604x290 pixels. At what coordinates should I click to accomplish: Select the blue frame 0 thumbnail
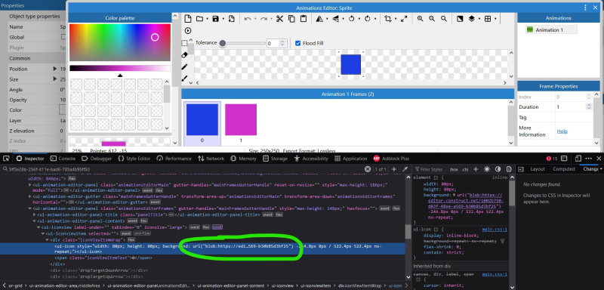202,120
